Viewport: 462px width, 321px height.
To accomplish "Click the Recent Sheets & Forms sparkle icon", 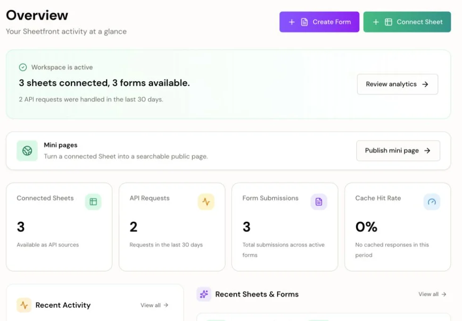I will [204, 294].
